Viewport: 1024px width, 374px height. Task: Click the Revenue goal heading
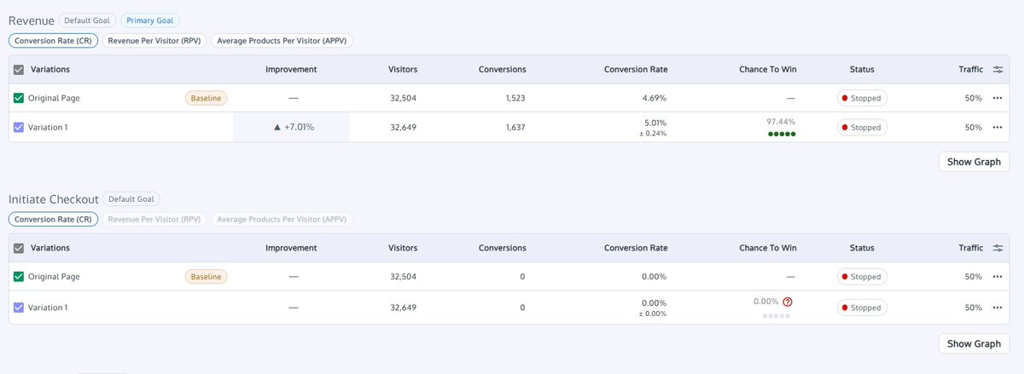click(31, 20)
